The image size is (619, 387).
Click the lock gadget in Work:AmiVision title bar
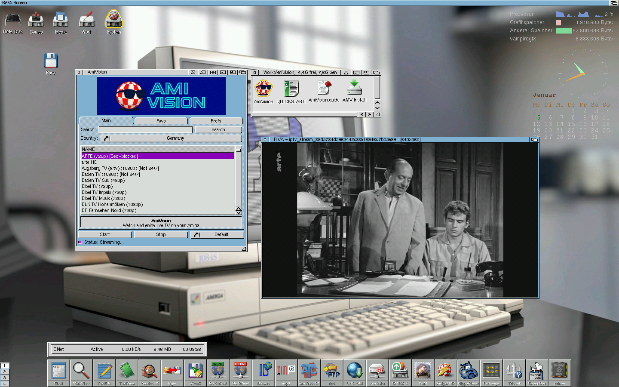(x=346, y=73)
